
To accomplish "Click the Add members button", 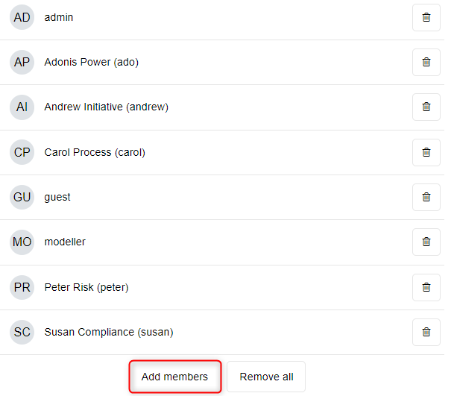I will click(x=175, y=377).
